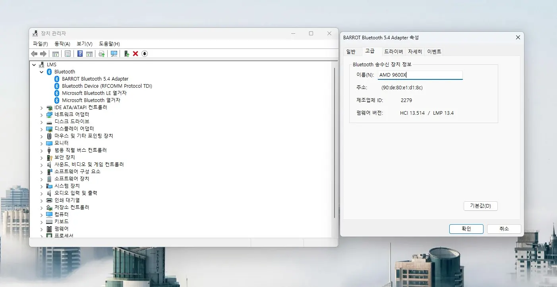This screenshot has height=287, width=557.
Task: Click the 모니터 monitor icon in tree
Action: 49,143
